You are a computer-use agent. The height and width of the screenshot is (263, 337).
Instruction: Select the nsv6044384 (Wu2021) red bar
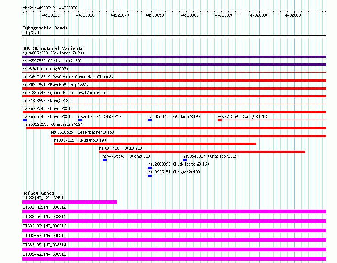[202, 152]
